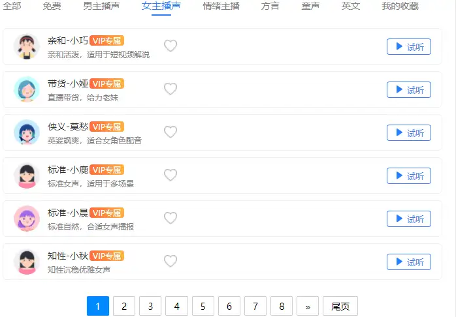
Task: Click the voice name 侠义-莫愁
Action: 68,127
